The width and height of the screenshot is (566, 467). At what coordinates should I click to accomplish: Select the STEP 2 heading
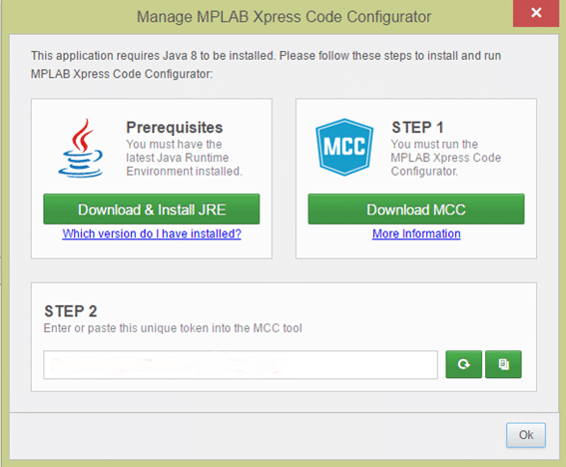click(x=71, y=311)
